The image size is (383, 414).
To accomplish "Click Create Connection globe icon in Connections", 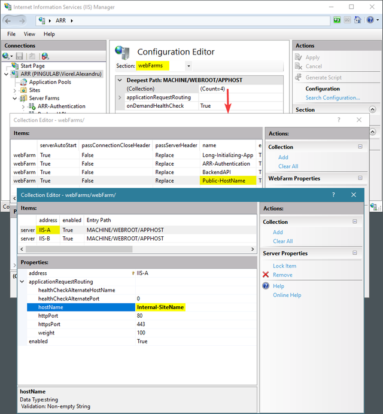I will pyautogui.click(x=6, y=56).
